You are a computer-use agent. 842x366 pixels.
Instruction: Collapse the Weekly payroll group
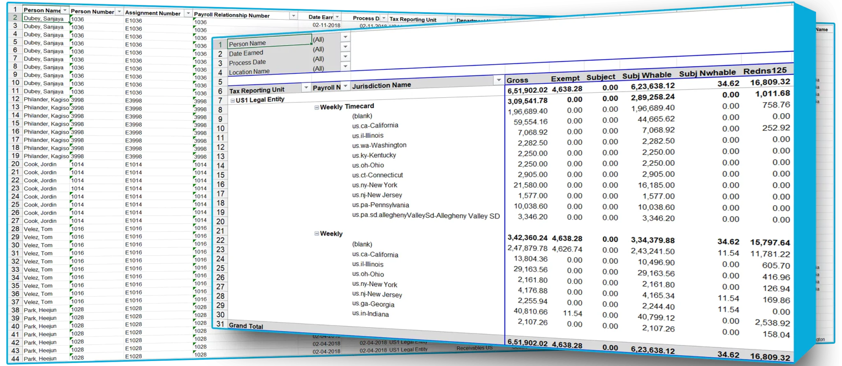pos(317,233)
